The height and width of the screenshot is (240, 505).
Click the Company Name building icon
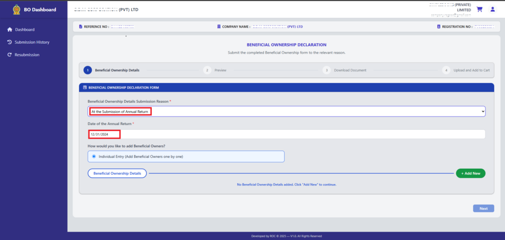[219, 27]
